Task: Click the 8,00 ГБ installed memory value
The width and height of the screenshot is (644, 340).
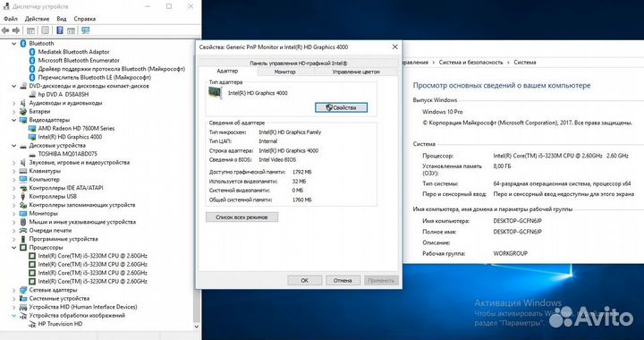Action: (x=503, y=166)
